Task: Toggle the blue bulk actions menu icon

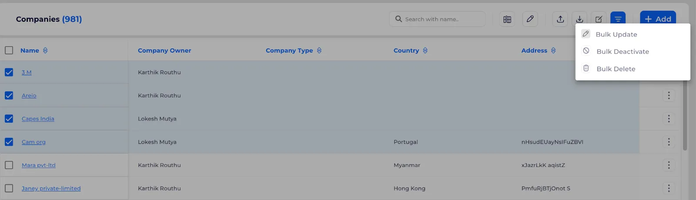Action: (x=618, y=19)
